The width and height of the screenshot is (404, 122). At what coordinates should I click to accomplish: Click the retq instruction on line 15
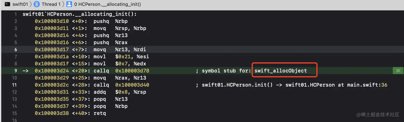[x=100, y=113]
